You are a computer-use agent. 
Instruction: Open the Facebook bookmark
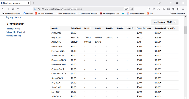(28, 14)
